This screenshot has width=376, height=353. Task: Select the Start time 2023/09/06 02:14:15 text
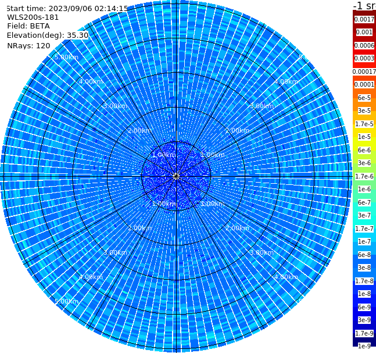click(67, 8)
